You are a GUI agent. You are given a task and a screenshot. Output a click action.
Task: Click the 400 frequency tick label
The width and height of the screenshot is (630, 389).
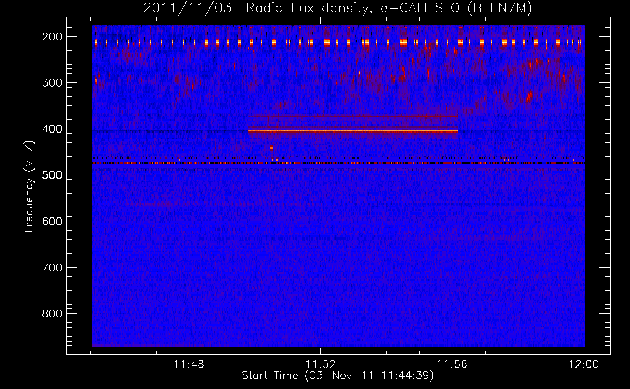coord(52,129)
